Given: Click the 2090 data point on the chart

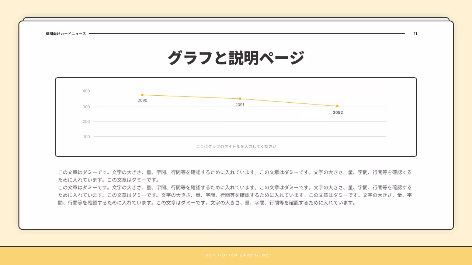Looking at the screenshot, I should (x=142, y=95).
